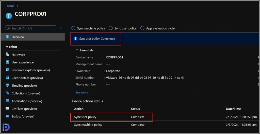Click Complete status for Sync user policy

point(138,117)
